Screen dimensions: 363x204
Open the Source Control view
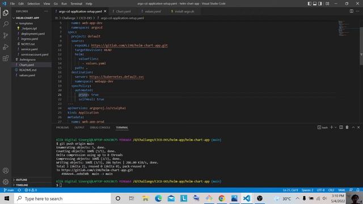coord(6,35)
